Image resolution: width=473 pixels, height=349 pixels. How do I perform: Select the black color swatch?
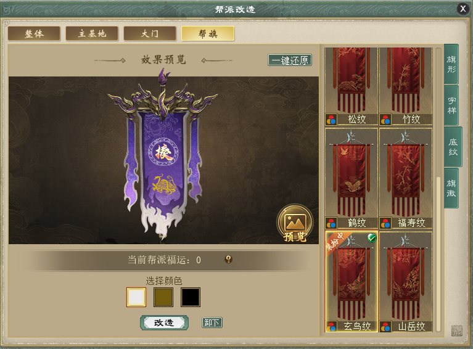(191, 297)
